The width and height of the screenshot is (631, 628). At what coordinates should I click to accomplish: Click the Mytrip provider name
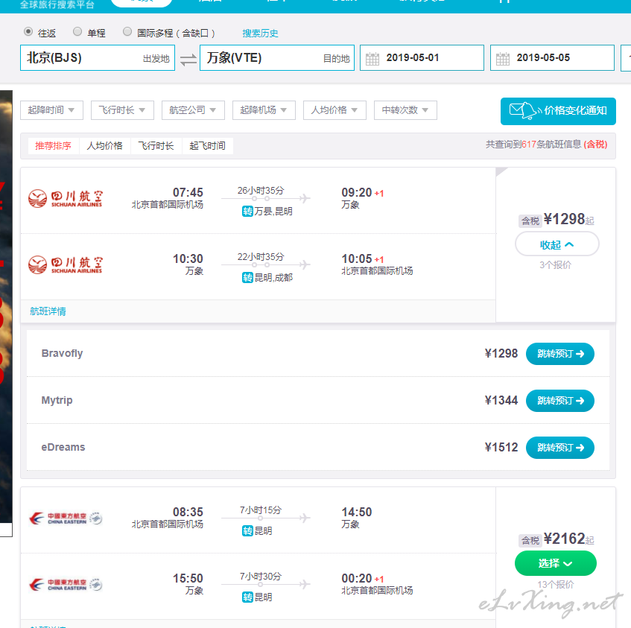pos(57,400)
